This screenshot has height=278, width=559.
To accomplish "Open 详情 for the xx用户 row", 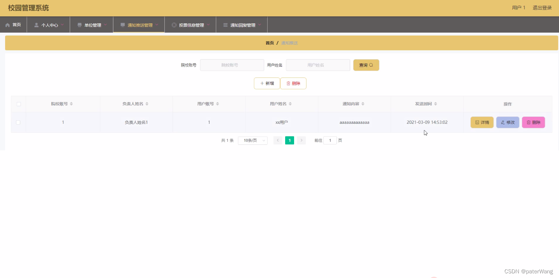I will pos(482,122).
